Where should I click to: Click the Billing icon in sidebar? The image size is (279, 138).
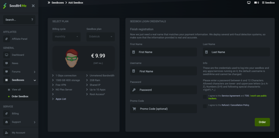pos(7,114)
